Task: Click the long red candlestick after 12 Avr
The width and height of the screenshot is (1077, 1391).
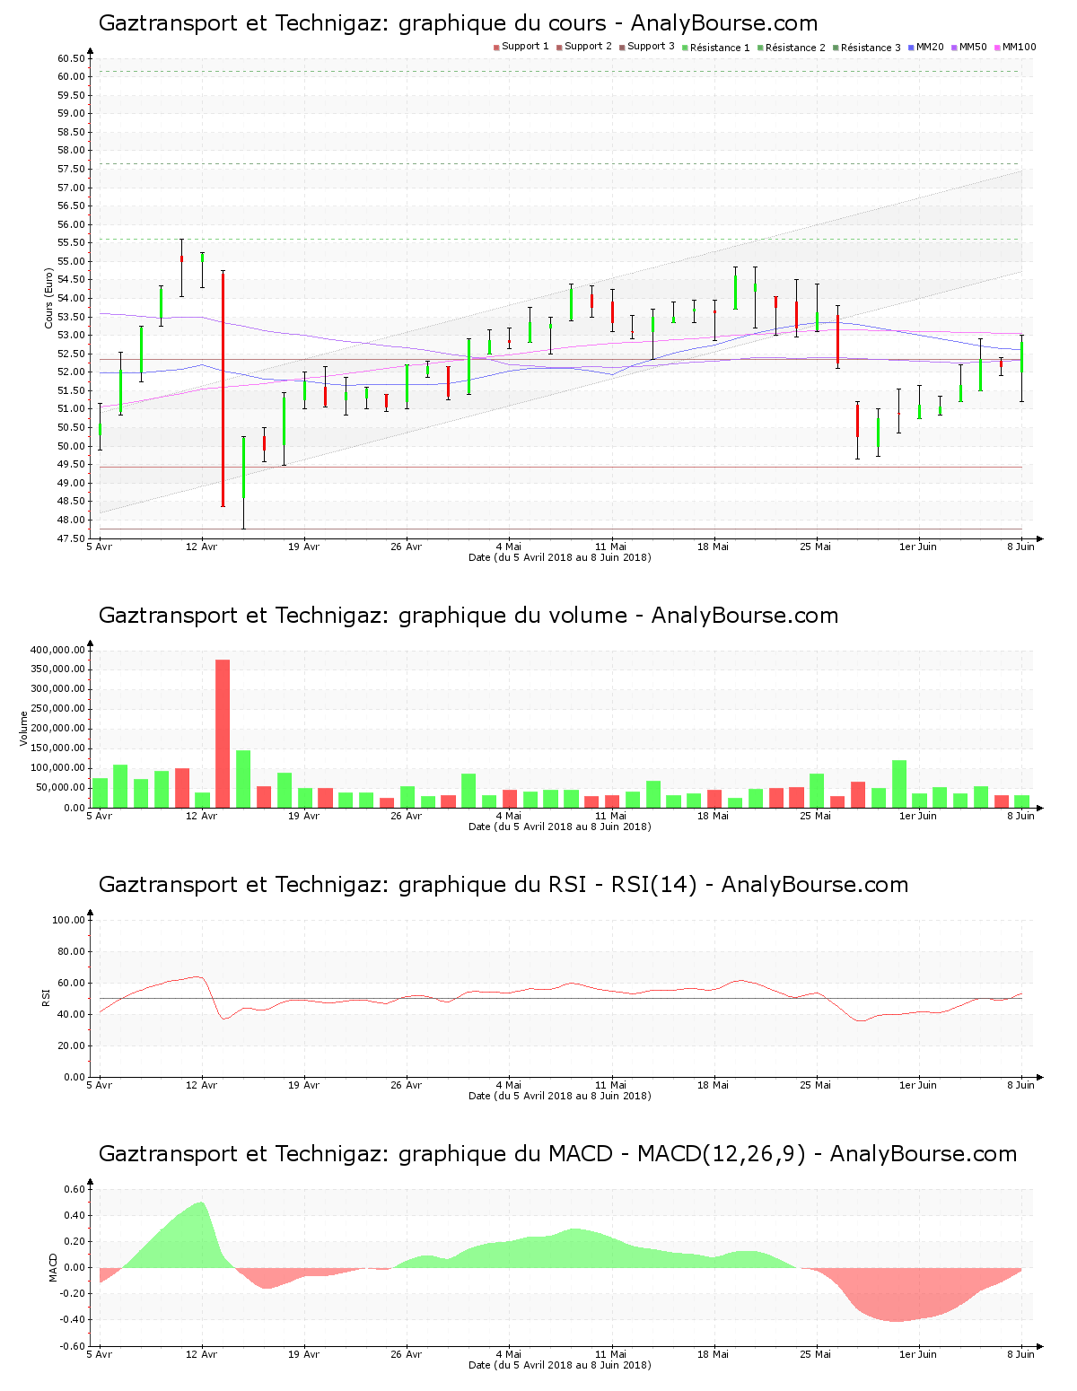Action: click(223, 389)
